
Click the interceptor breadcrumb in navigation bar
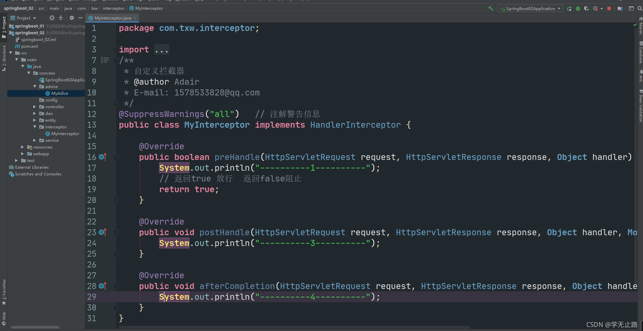tap(113, 8)
